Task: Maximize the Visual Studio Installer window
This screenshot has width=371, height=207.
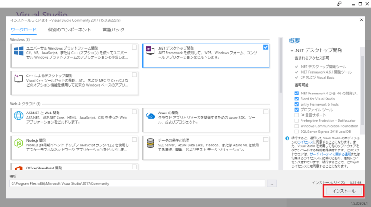Action: click(360, 4)
